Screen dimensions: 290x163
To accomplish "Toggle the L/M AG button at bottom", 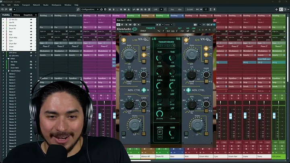I will (x=124, y=134).
